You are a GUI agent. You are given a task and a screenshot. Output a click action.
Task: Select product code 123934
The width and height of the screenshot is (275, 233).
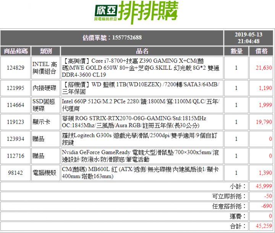15,139
